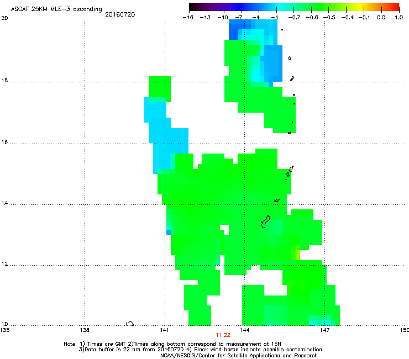Viewport: 409px width, 359px height.
Task: Click the longitude 144 axis label
Action: pyautogui.click(x=244, y=330)
